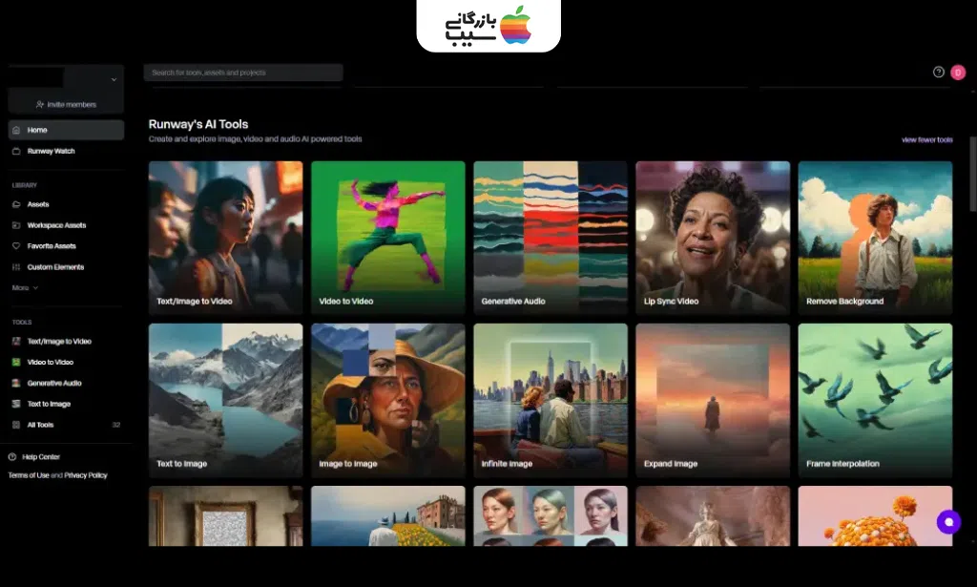Click the Home sidebar icon

coord(16,130)
